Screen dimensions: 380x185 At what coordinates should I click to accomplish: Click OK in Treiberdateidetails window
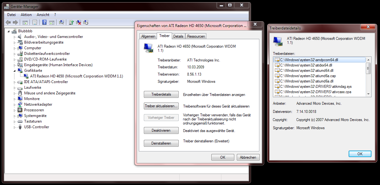click(360, 154)
